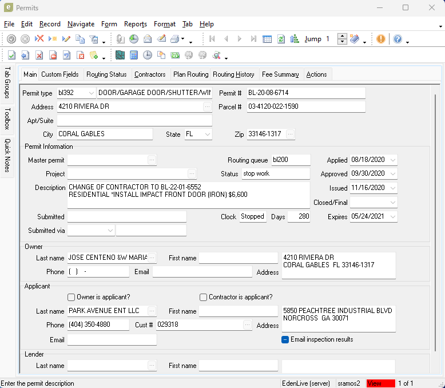Click the orange exclamation alert icon
The image size is (445, 388).
[381, 39]
